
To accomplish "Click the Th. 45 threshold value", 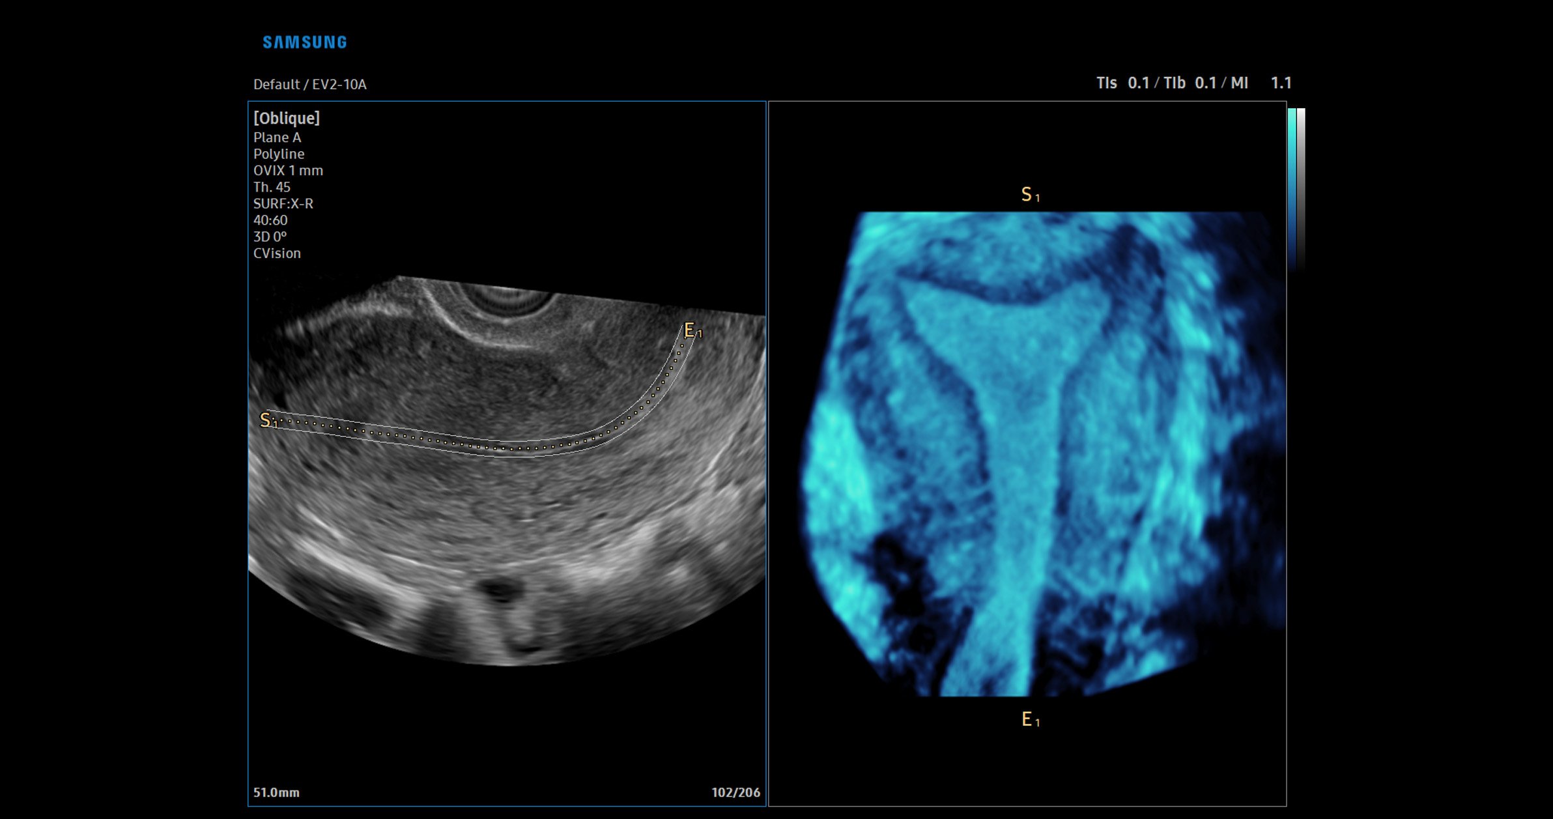I will (x=272, y=187).
